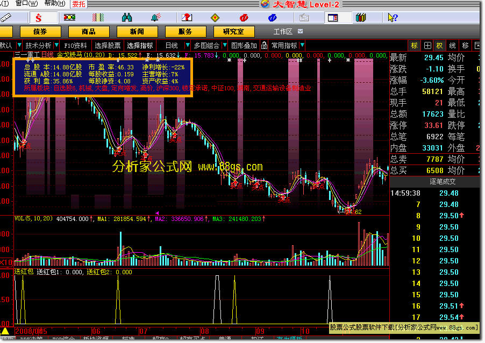Click the ruler measurement tool icon
485x343 pixels.
(5, 17)
